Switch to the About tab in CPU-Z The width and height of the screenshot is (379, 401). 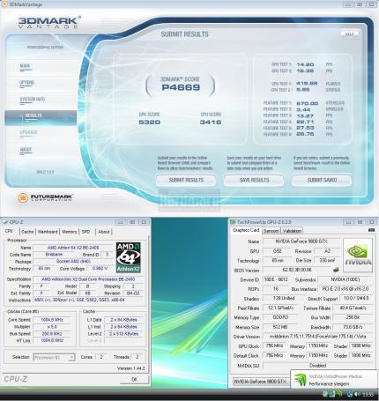click(x=104, y=232)
